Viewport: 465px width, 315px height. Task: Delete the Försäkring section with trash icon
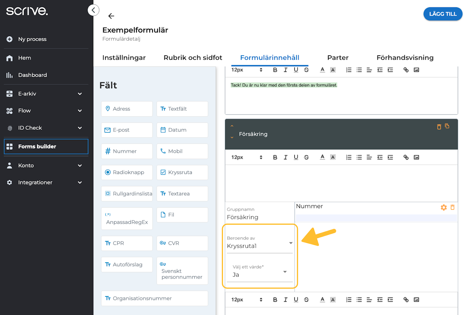tap(439, 127)
